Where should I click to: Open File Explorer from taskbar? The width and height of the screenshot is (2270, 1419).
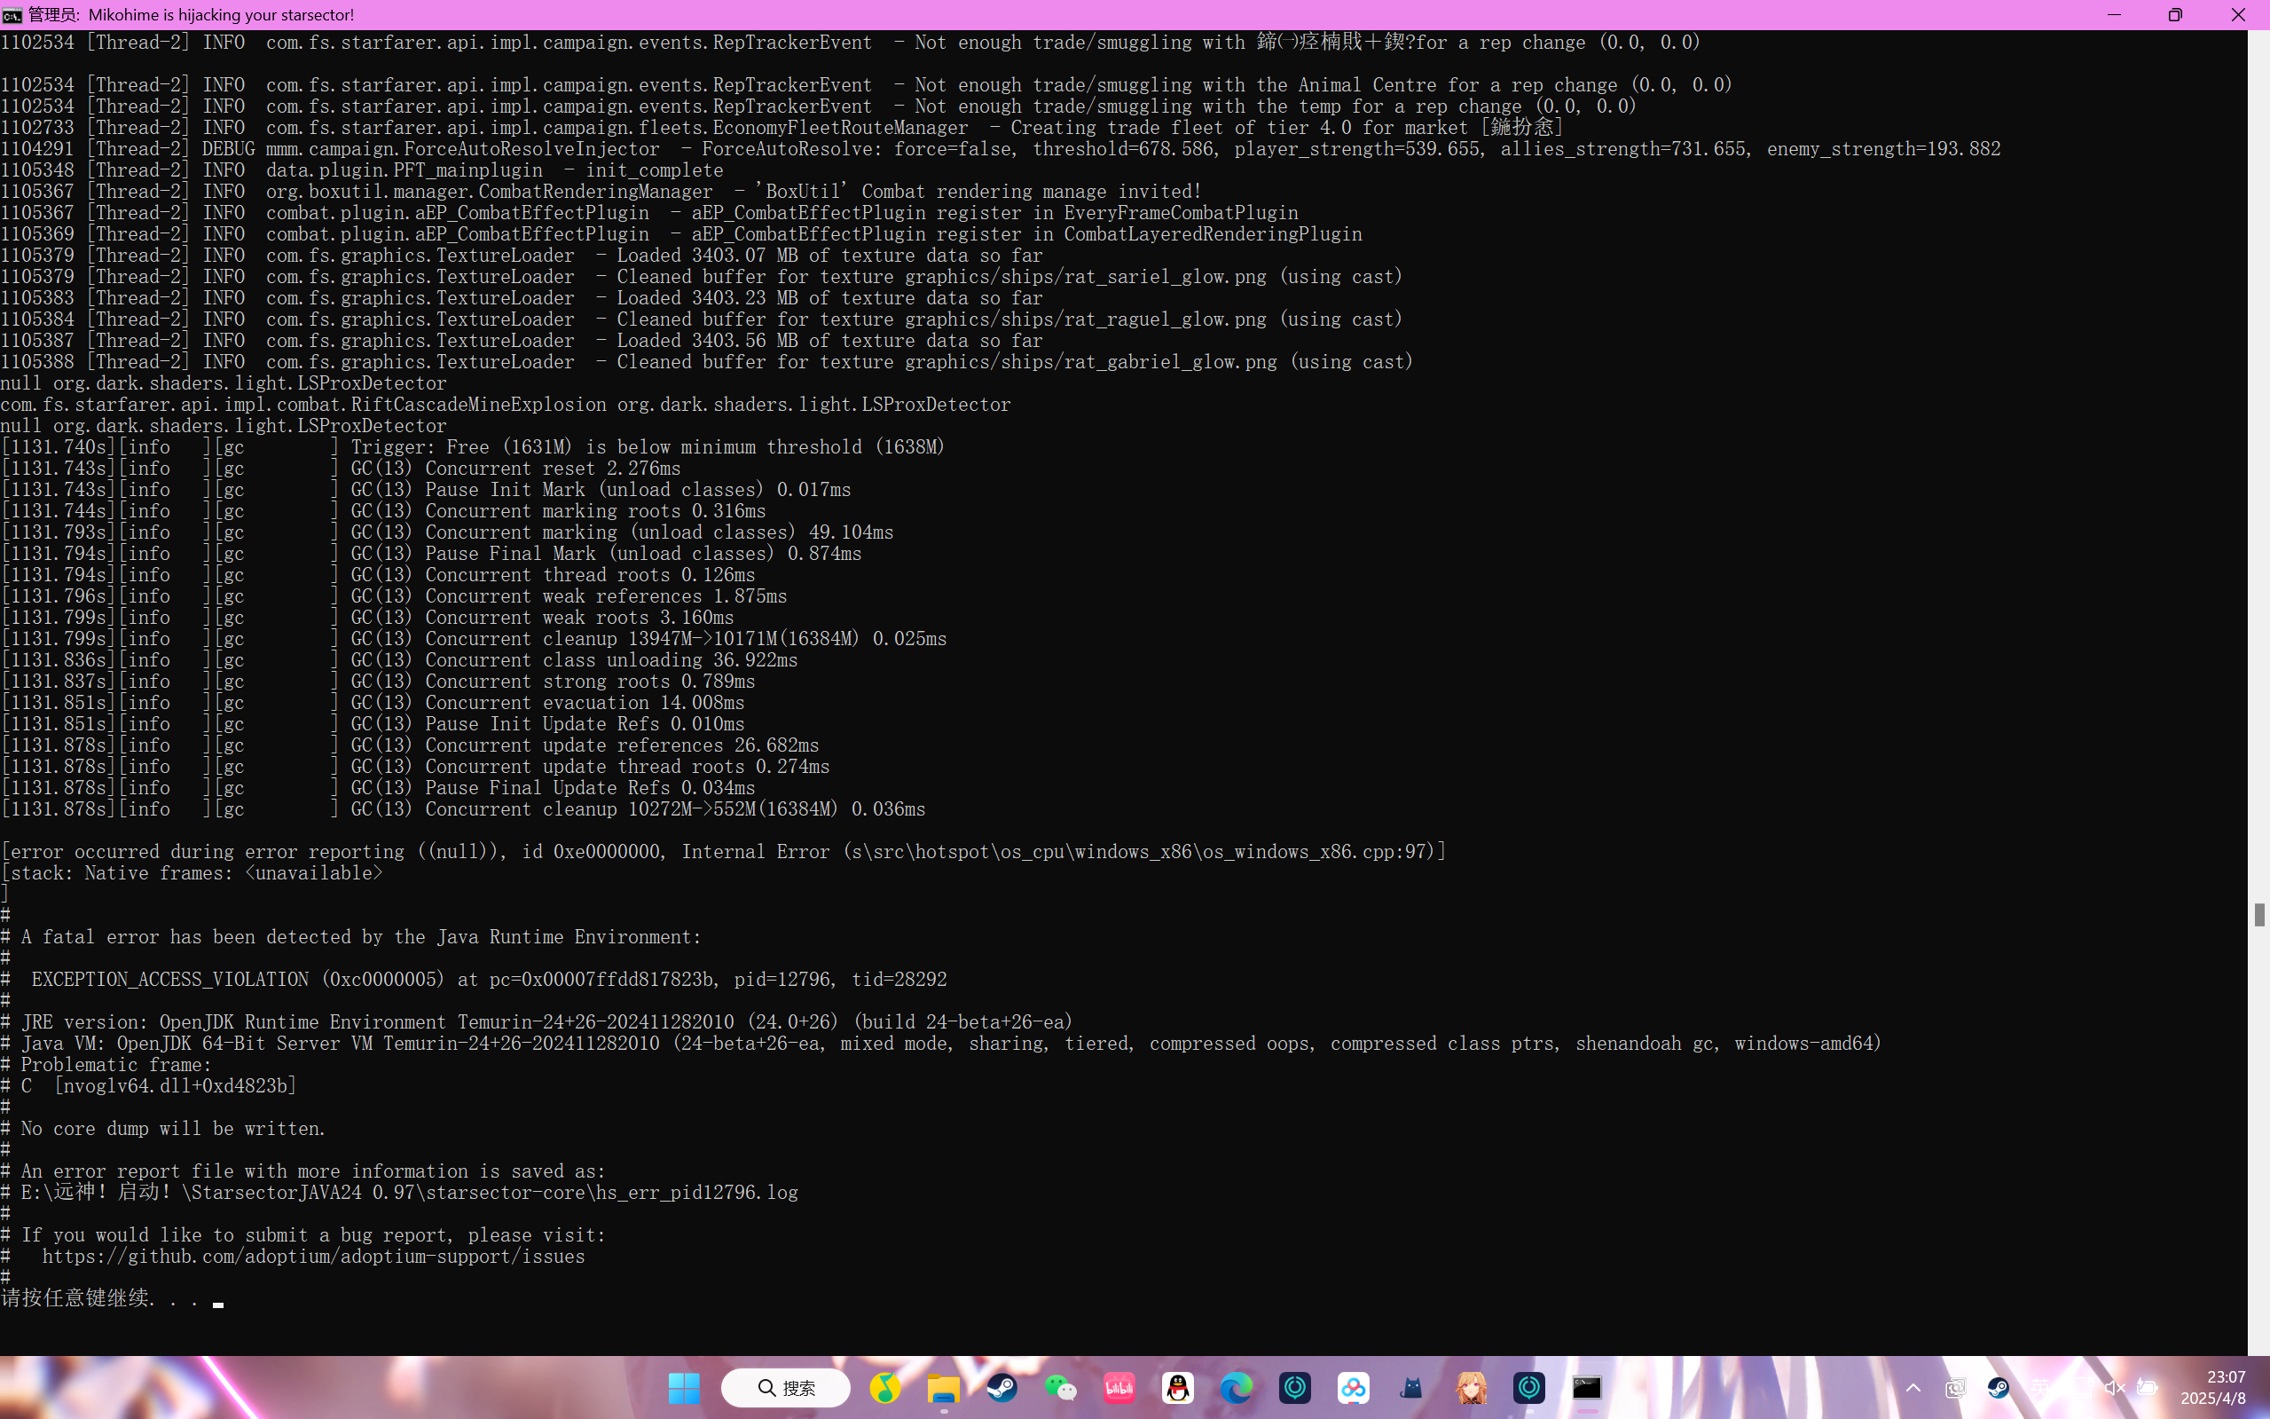[x=944, y=1387]
